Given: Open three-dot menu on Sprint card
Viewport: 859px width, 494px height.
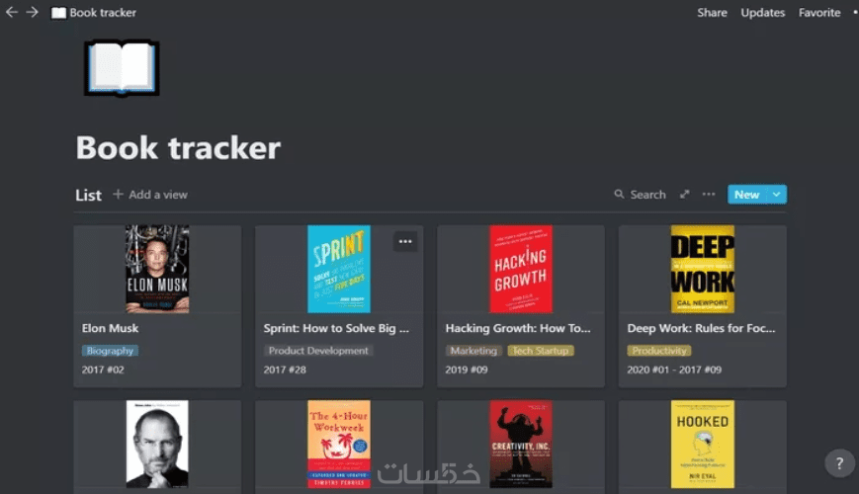Looking at the screenshot, I should tap(405, 241).
